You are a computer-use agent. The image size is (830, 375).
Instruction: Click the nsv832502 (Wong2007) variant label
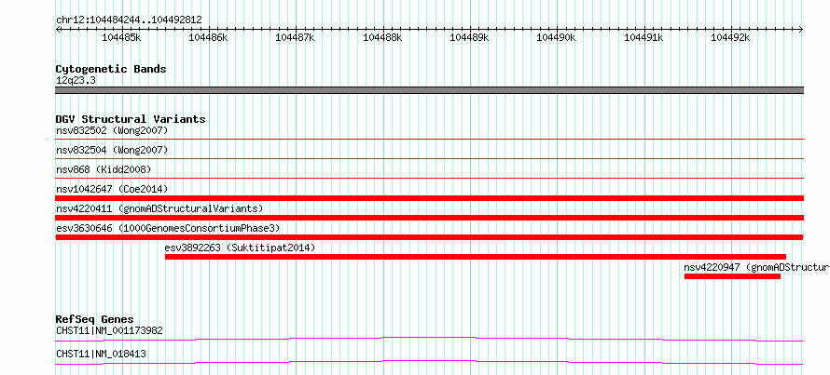[x=112, y=130]
